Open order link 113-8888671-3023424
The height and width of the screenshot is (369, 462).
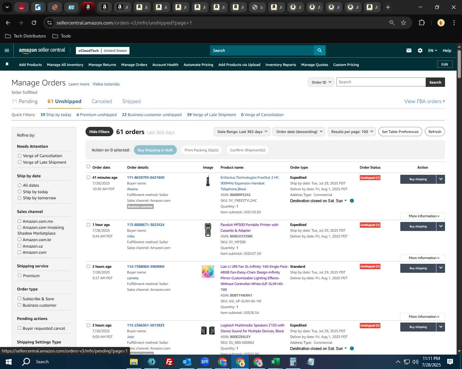(x=145, y=224)
